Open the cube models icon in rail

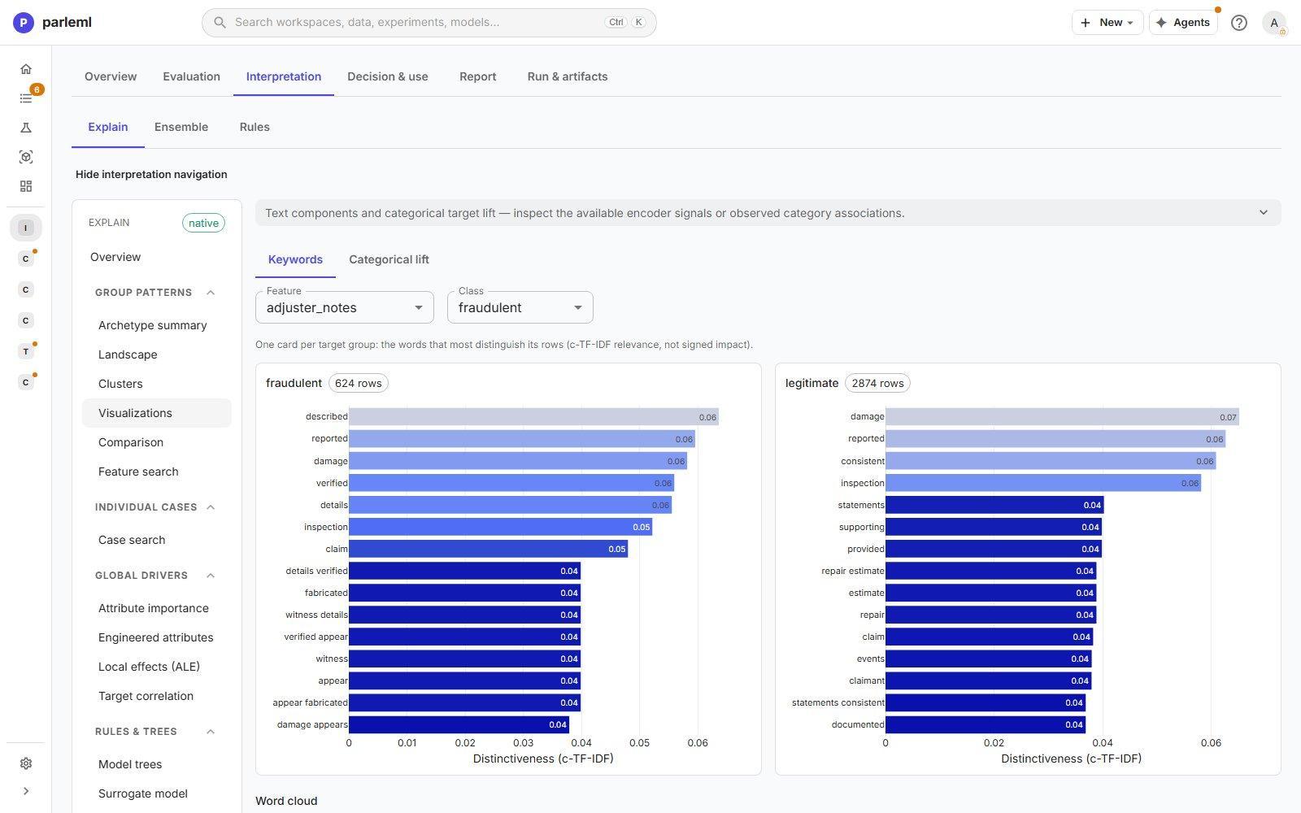(26, 157)
